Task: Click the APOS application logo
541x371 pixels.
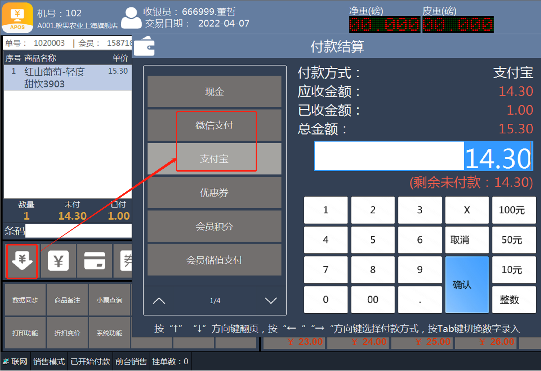Action: 17,17
